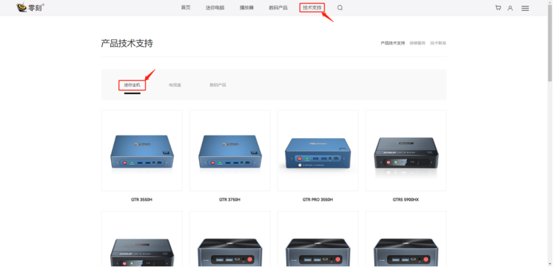Click the GTR 3550H product name
This screenshot has height=267, width=553.
coord(142,200)
